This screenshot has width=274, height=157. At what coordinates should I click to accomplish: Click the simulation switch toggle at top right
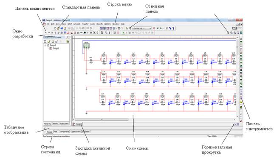click(x=234, y=28)
